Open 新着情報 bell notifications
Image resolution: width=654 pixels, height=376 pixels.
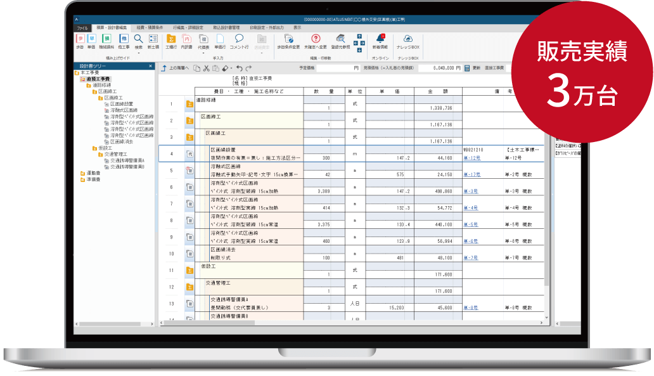click(380, 42)
